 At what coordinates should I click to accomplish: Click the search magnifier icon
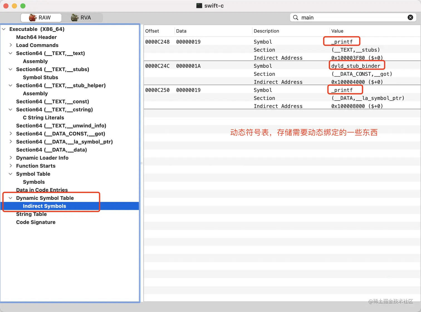(x=296, y=18)
